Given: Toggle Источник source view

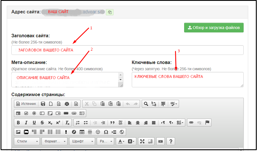Looking at the screenshot, I should click(26, 104).
